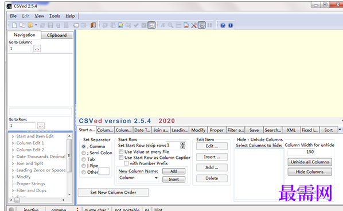Click the greyed copy pages icon after Undo

pos(113,25)
